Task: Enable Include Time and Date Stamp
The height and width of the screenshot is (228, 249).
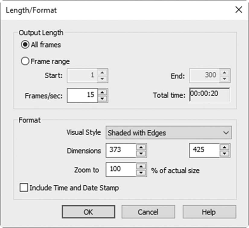Action: pyautogui.click(x=24, y=187)
